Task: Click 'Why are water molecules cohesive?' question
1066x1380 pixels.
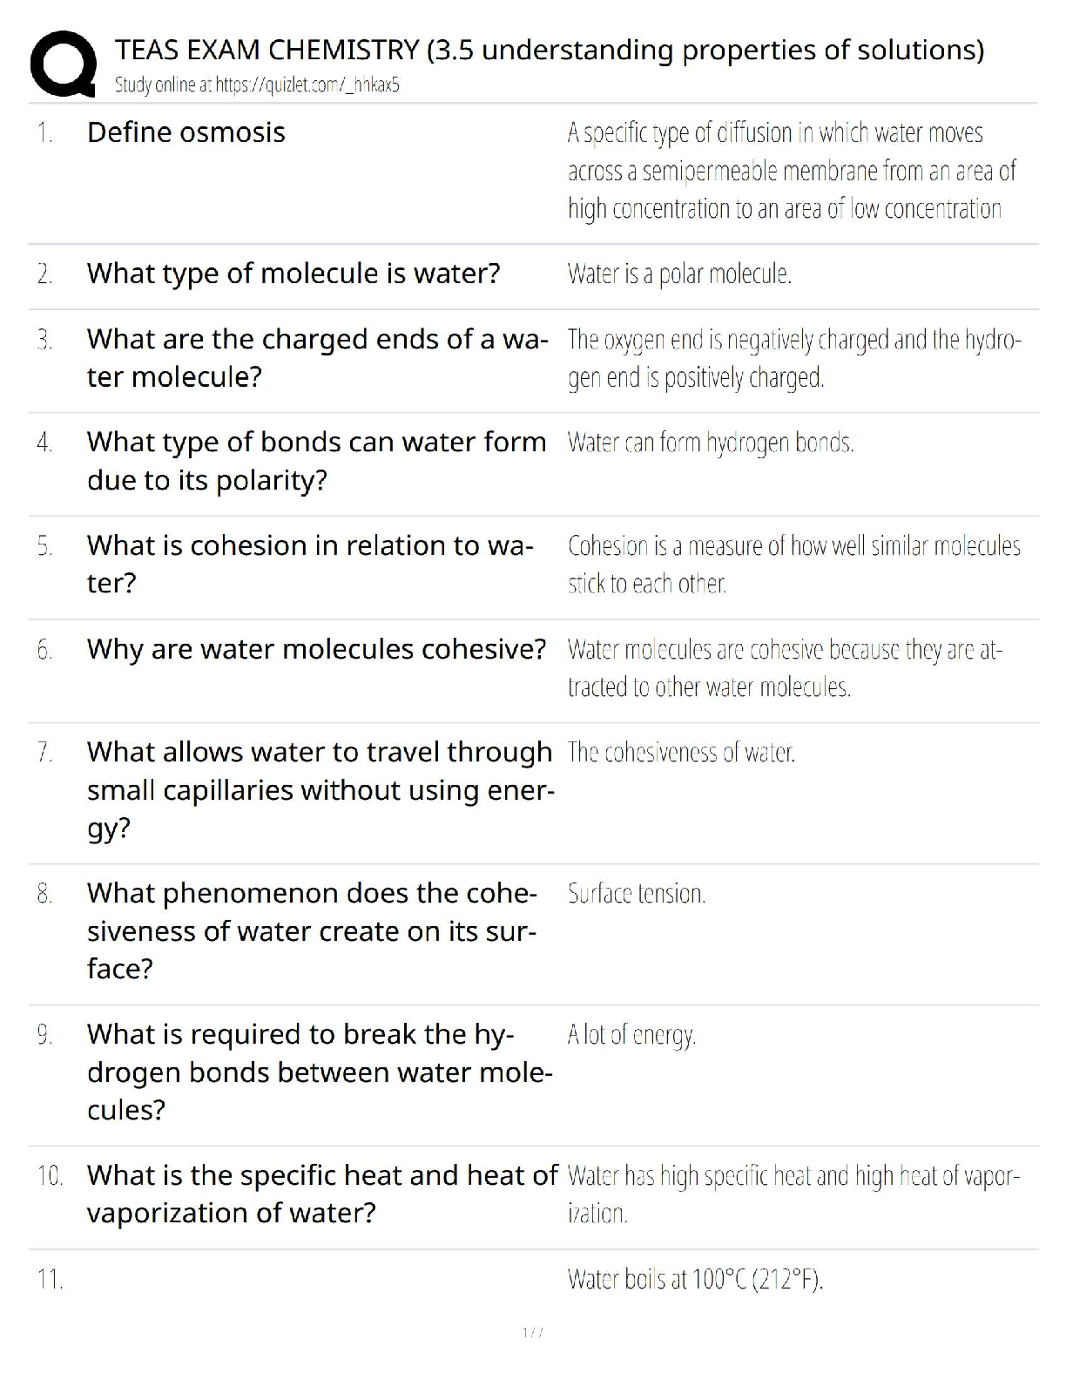Action: pos(316,649)
